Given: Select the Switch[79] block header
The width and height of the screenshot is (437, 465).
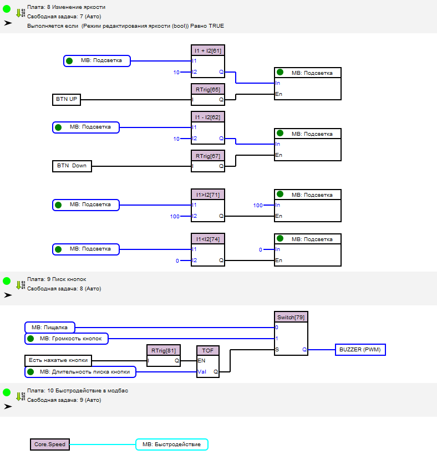Looking at the screenshot, I should coord(291,318).
